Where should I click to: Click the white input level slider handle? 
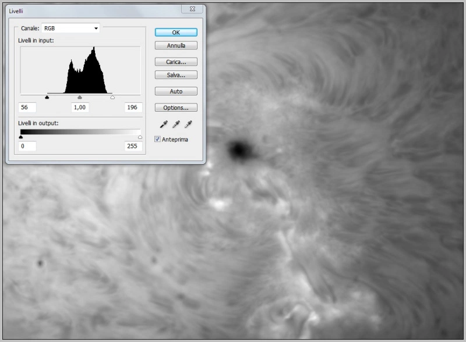pos(112,98)
